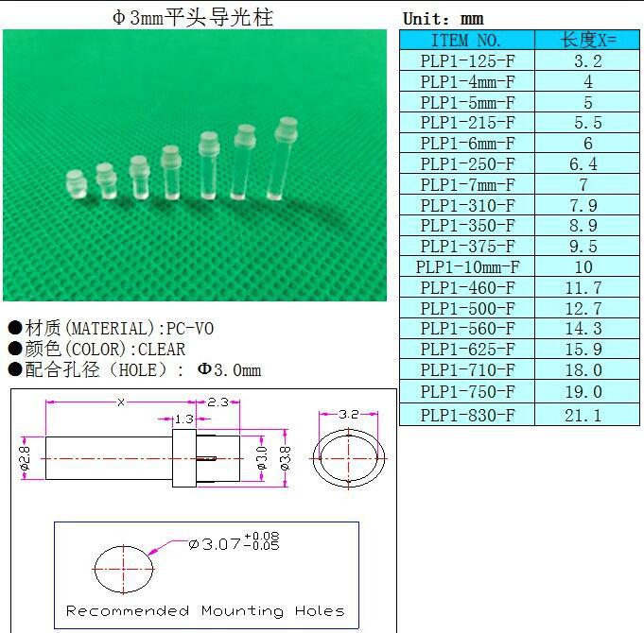Click the MATERIAL: PC-V0 line

[x=111, y=328]
